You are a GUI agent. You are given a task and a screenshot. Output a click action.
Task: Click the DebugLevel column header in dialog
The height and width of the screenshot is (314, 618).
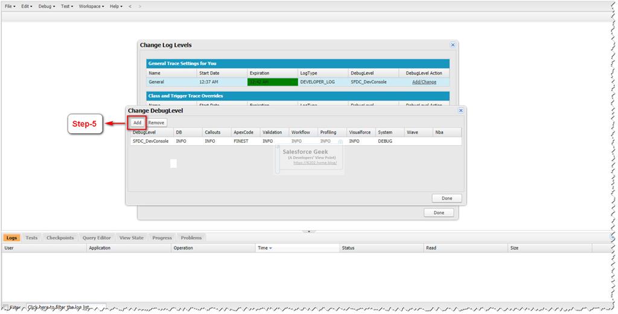pos(151,132)
